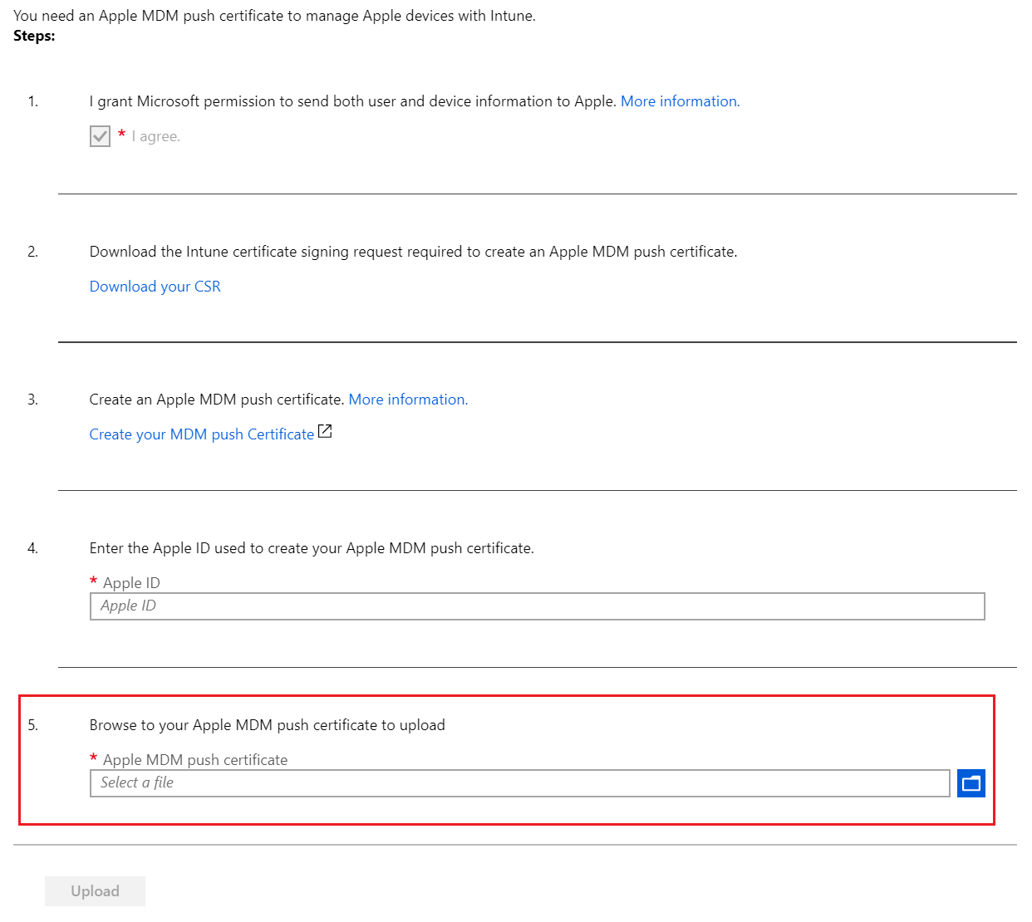This screenshot has width=1032, height=922.
Task: Select the step 5 "Browse to your Apple MDM" text
Action: (267, 725)
